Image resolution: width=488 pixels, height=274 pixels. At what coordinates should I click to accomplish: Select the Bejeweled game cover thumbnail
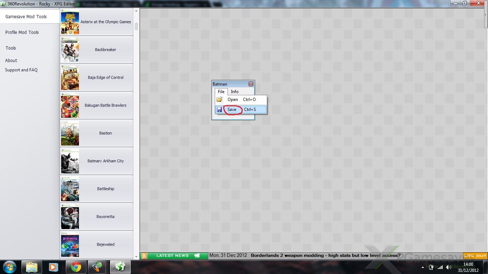tap(70, 245)
